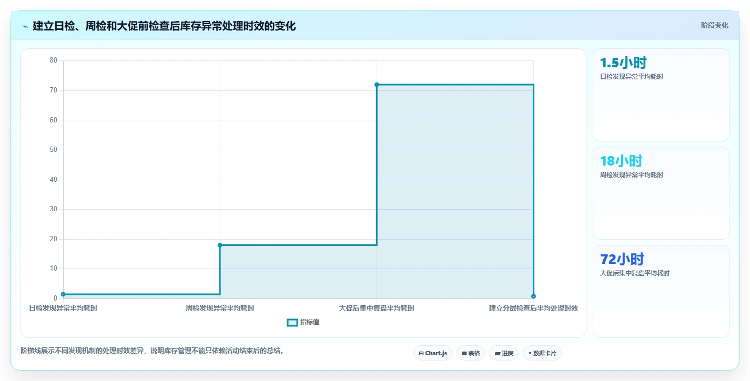Click data point at value 18

coord(220,245)
